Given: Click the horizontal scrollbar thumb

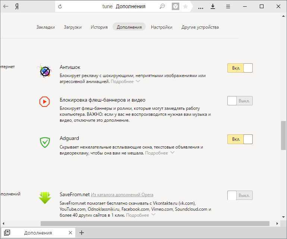Looking at the screenshot, I should point(155,223).
